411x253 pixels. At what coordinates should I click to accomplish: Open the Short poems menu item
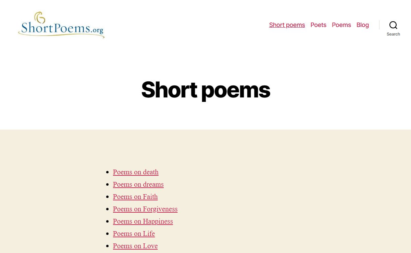coord(287,25)
